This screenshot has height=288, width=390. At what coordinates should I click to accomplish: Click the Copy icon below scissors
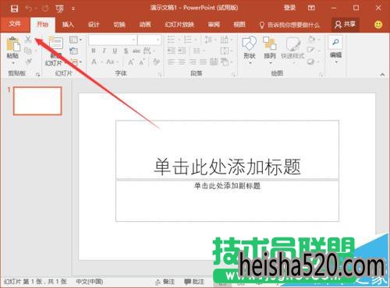(28, 51)
